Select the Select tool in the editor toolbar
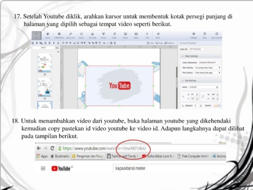Viewport: 253px width, 190px height. click(37, 35)
